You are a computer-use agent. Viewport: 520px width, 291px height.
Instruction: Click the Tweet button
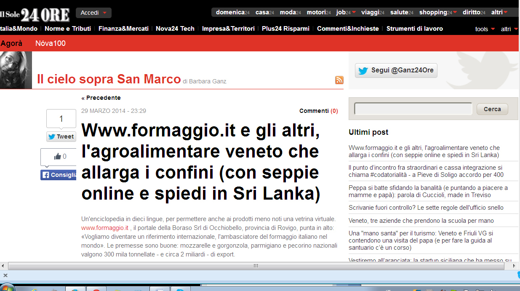[61, 136]
